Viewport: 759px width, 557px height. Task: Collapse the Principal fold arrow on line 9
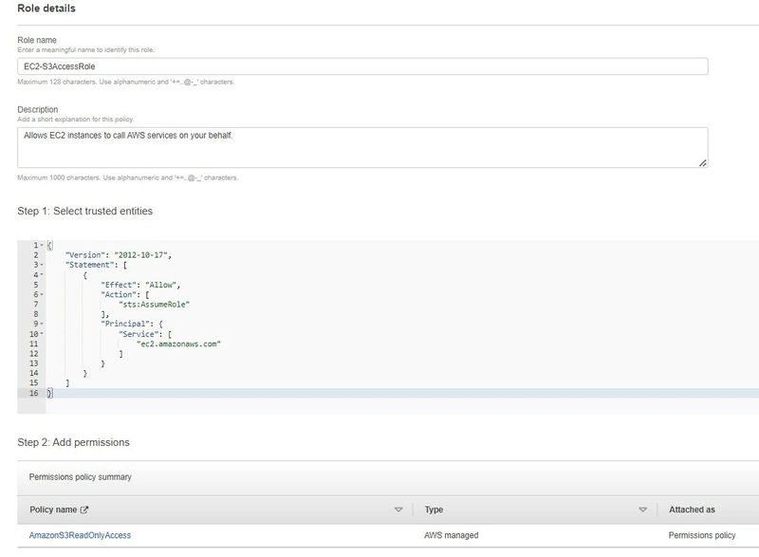(x=42, y=324)
